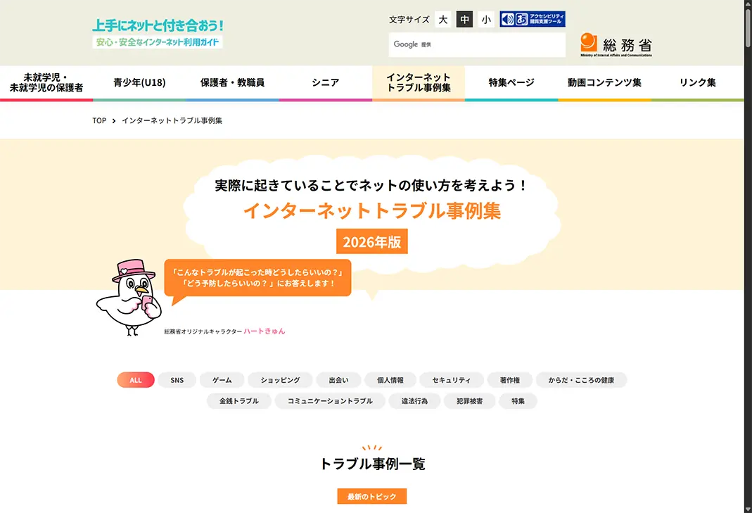Viewport: 752px width, 513px height.
Task: Click the Google search input field
Action: pos(477,44)
